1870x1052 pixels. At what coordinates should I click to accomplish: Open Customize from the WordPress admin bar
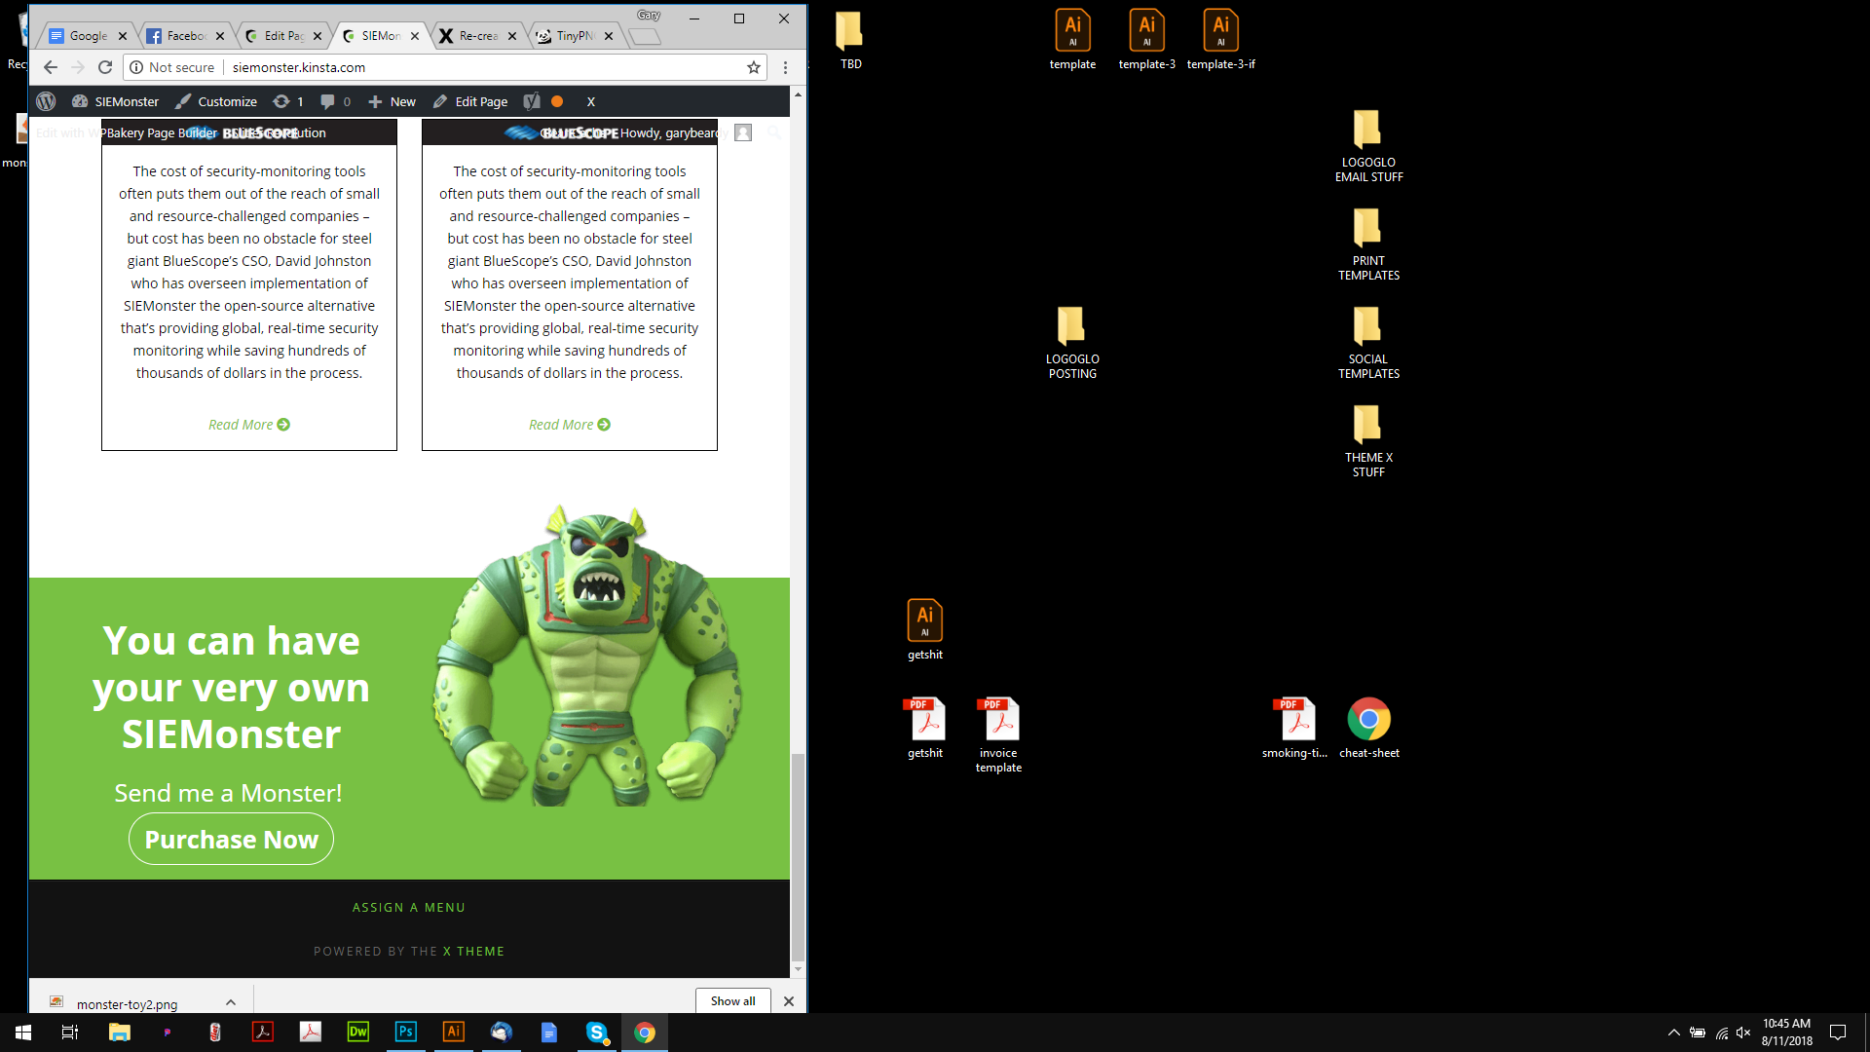(x=216, y=101)
